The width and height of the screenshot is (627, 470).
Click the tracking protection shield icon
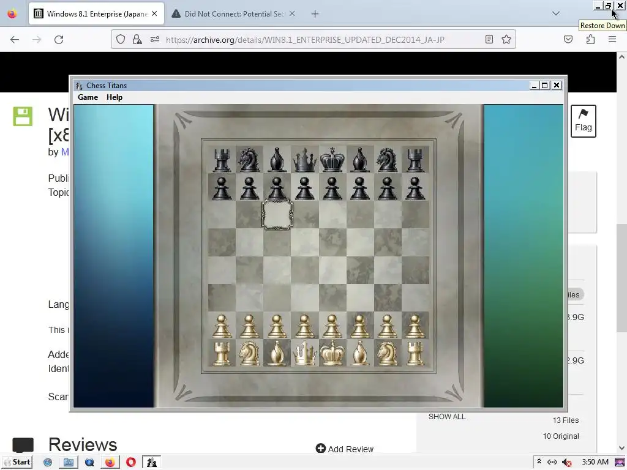pos(121,39)
